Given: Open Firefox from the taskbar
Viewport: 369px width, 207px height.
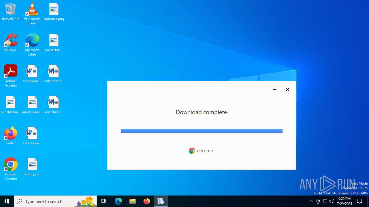Looking at the screenshot, I should (147, 201).
